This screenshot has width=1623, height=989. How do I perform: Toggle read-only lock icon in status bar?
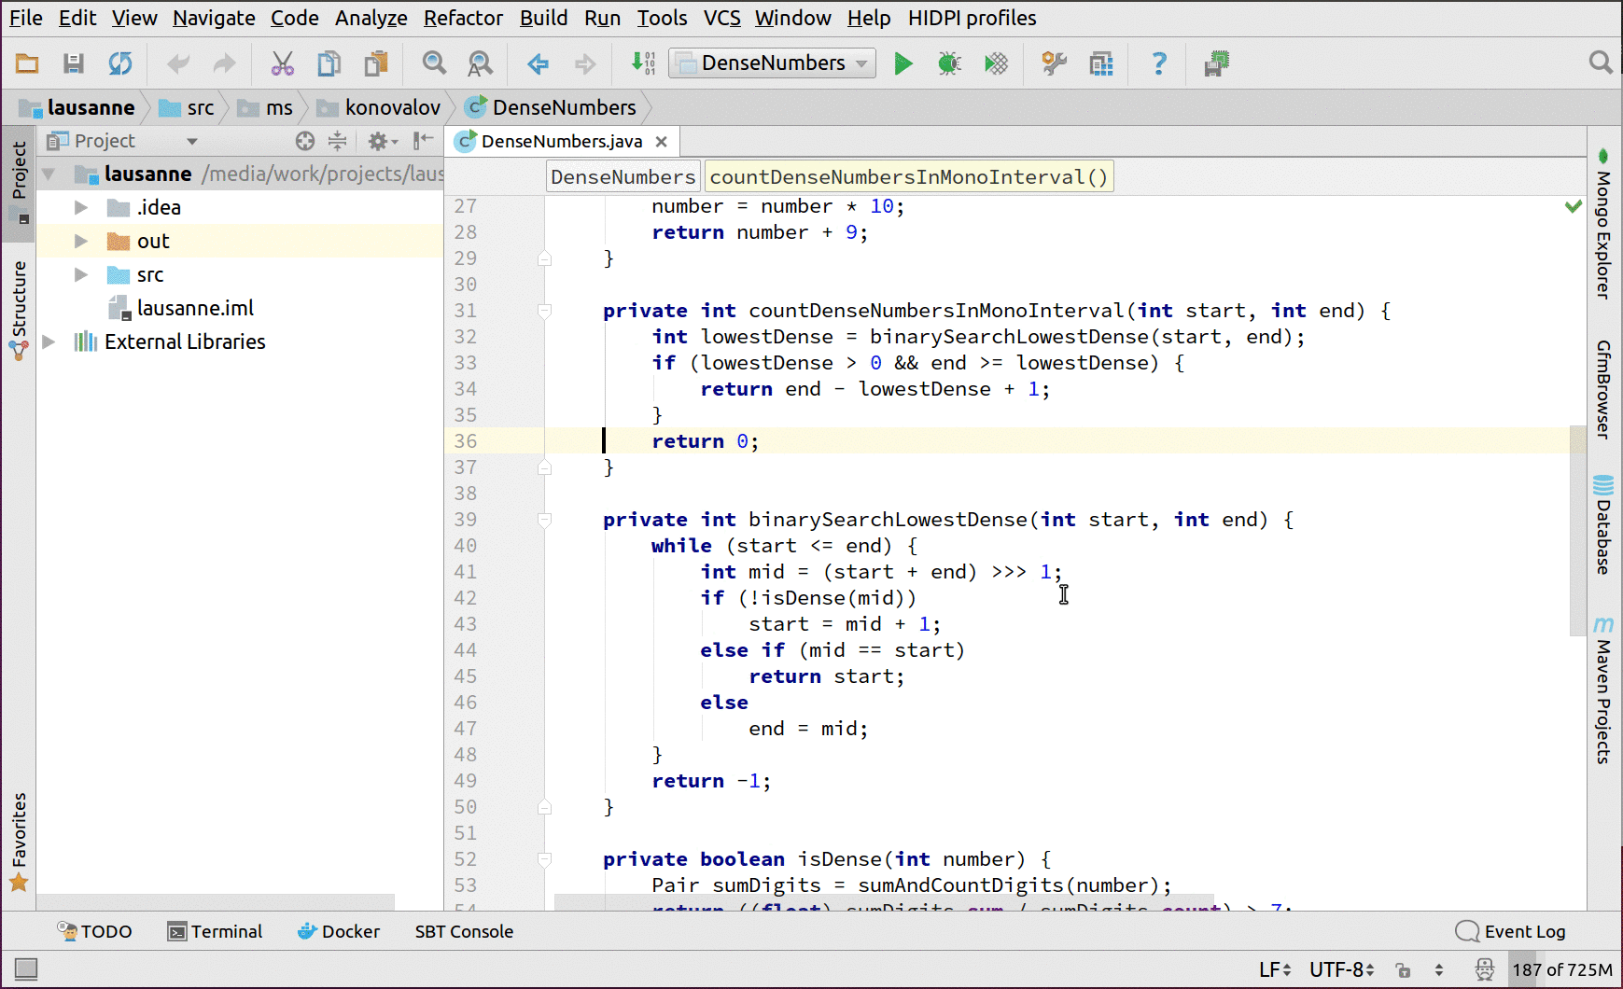[1403, 970]
